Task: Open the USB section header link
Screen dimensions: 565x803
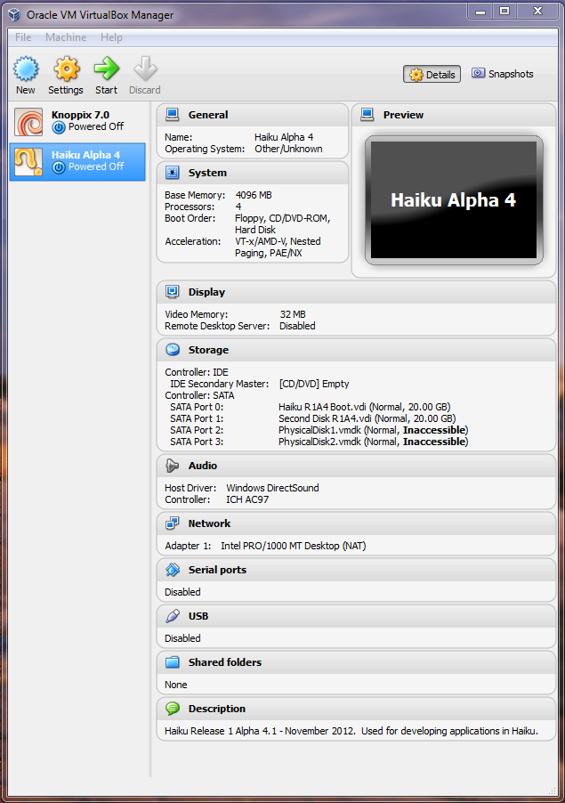Action: point(198,616)
